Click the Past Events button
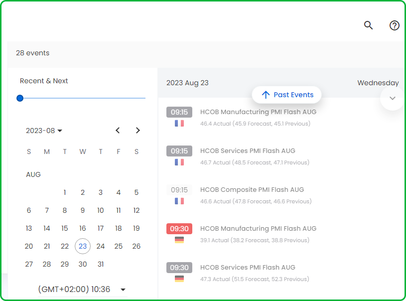The height and width of the screenshot is (301, 406). pos(286,95)
